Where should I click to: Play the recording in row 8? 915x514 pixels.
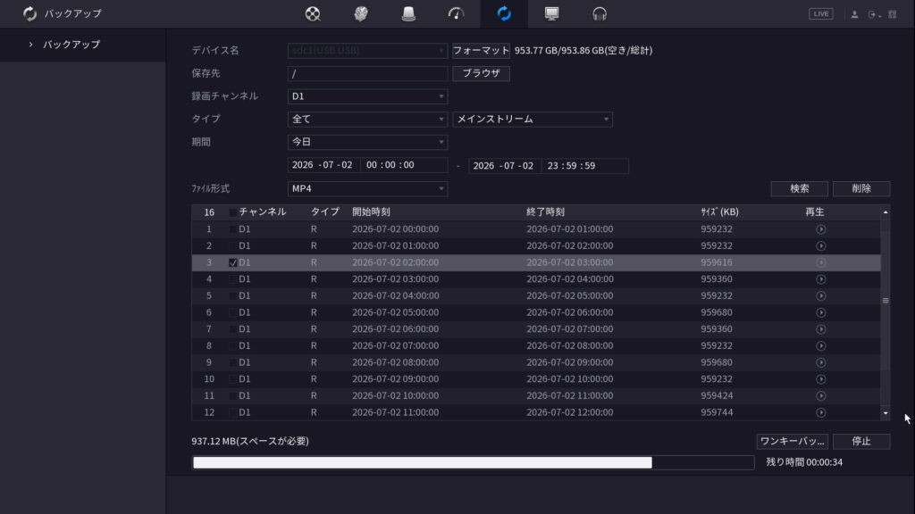pos(820,346)
